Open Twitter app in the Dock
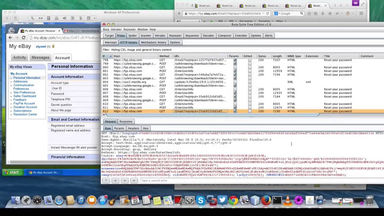 222,200
